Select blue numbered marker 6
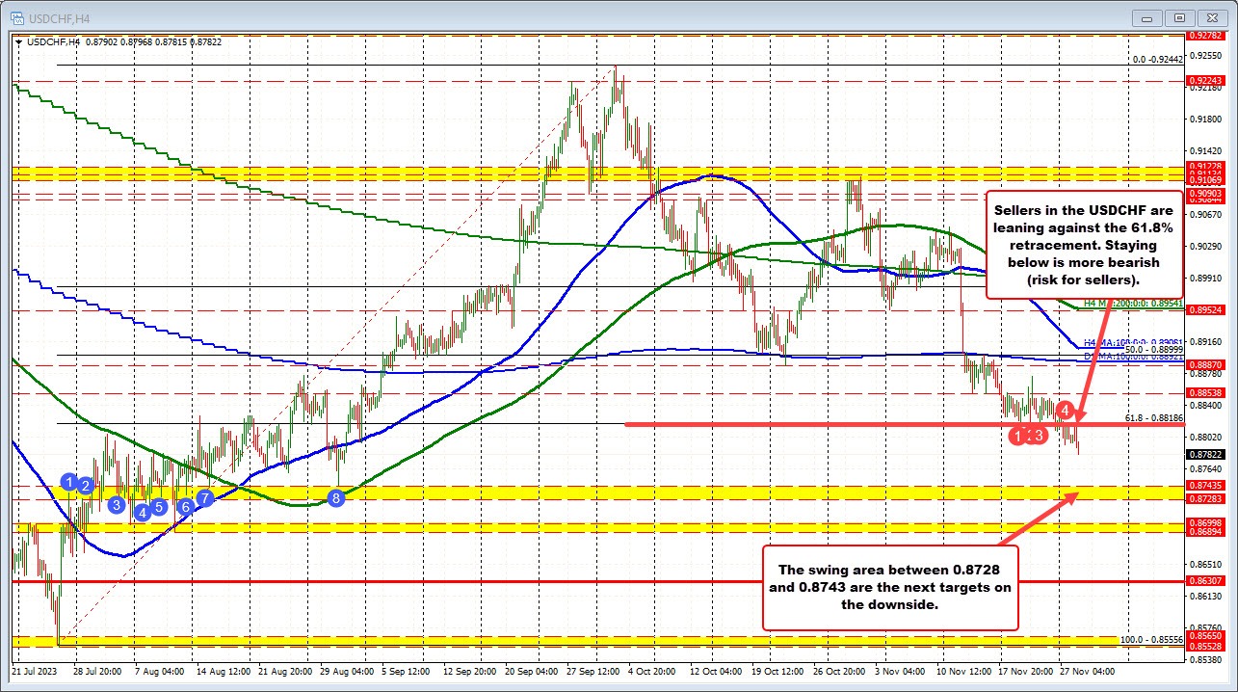Image resolution: width=1238 pixels, height=692 pixels. (184, 508)
